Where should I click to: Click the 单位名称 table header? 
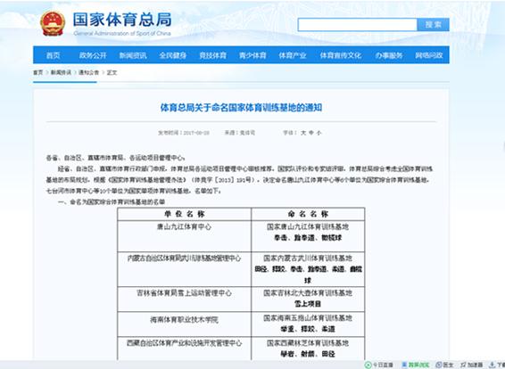184,214
